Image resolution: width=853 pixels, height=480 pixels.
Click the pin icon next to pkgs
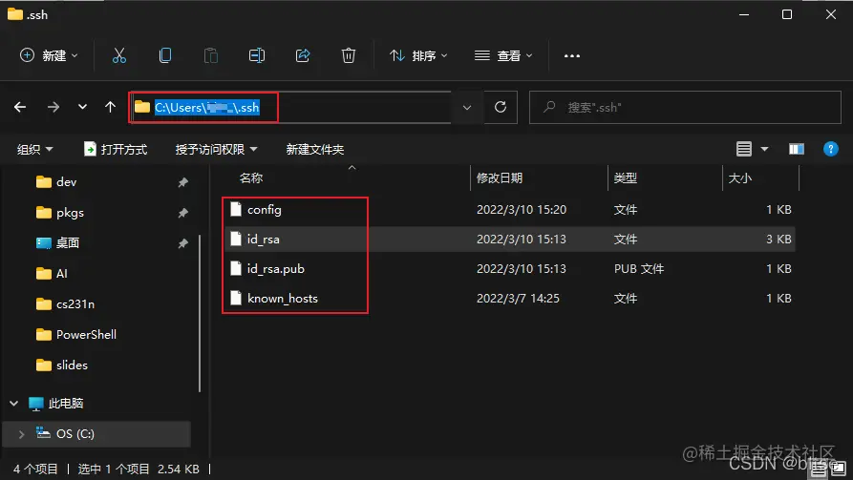point(182,213)
